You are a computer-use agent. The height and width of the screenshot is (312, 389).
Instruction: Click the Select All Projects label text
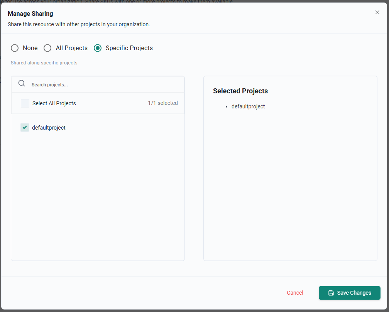[x=54, y=103]
